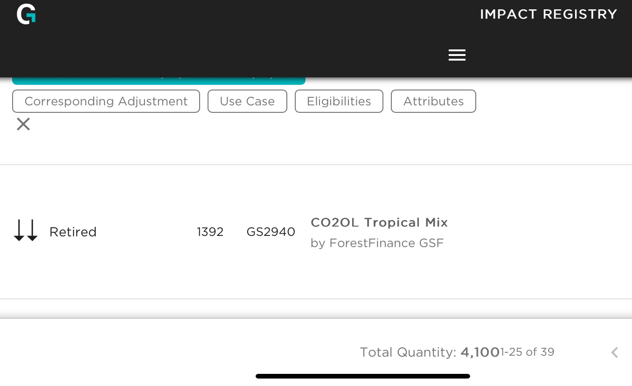Screen dimensions: 632x386
Task: Select the 1392 quantity value
Action: 210,232
